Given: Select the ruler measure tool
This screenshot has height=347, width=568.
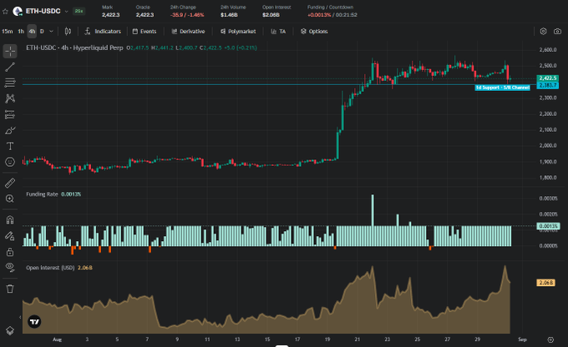Looking at the screenshot, I should pos(10,183).
